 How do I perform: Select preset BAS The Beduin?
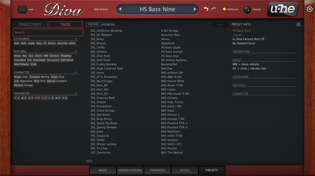(x=172, y=153)
